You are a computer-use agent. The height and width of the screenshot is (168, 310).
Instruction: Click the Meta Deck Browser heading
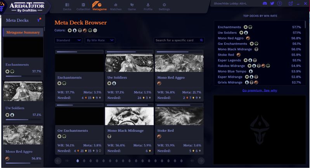click(81, 23)
